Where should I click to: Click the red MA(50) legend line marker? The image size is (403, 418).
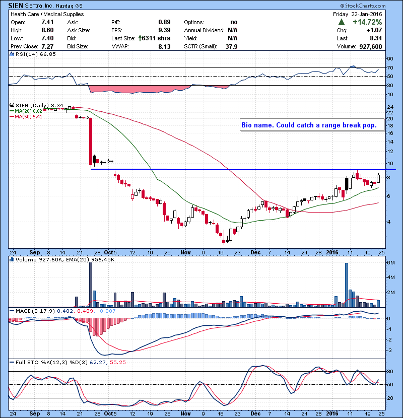point(12,117)
